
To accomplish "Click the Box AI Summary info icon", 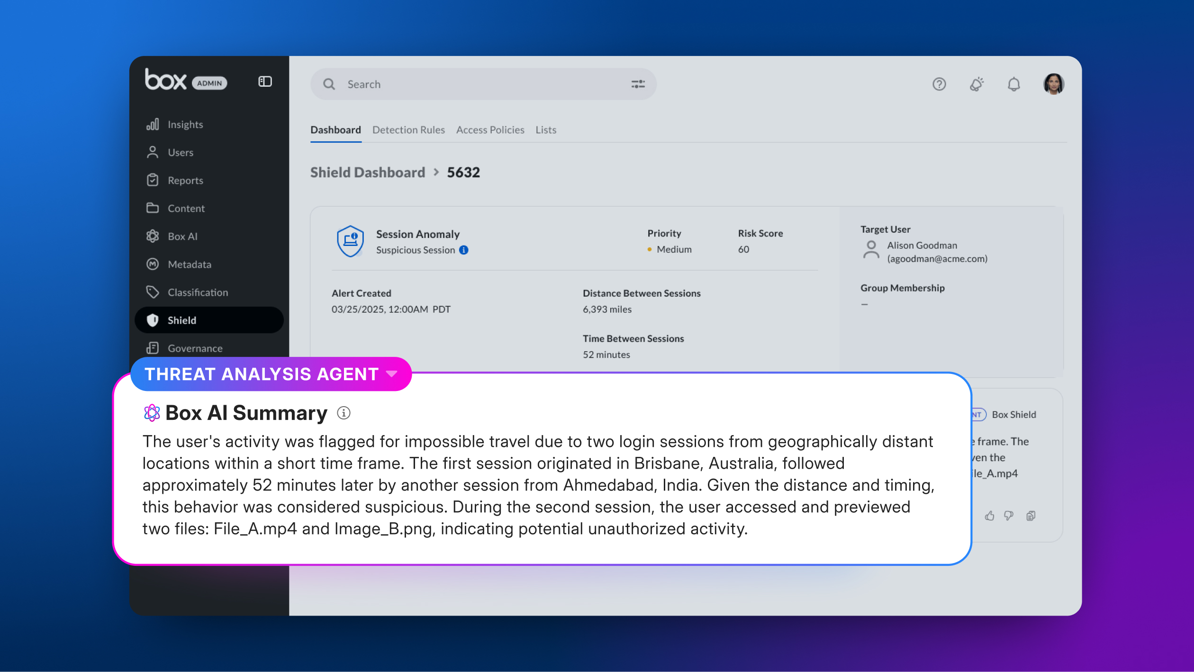I will click(344, 413).
